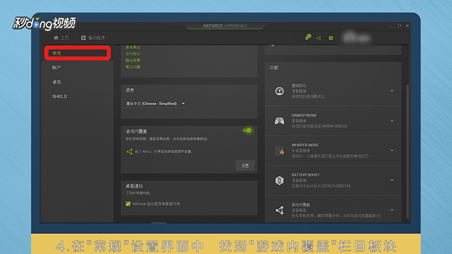Select SHIELD in the settings sidebar
The image size is (452, 254).
pos(60,97)
